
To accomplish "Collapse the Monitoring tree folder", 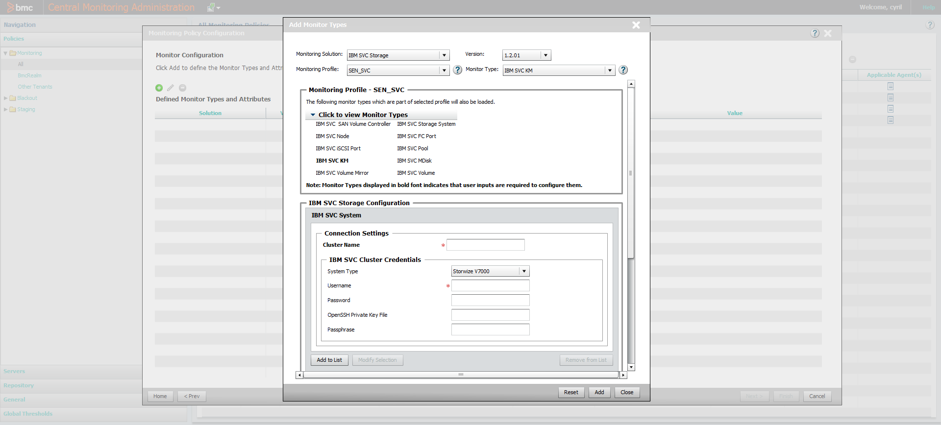I will 5,53.
